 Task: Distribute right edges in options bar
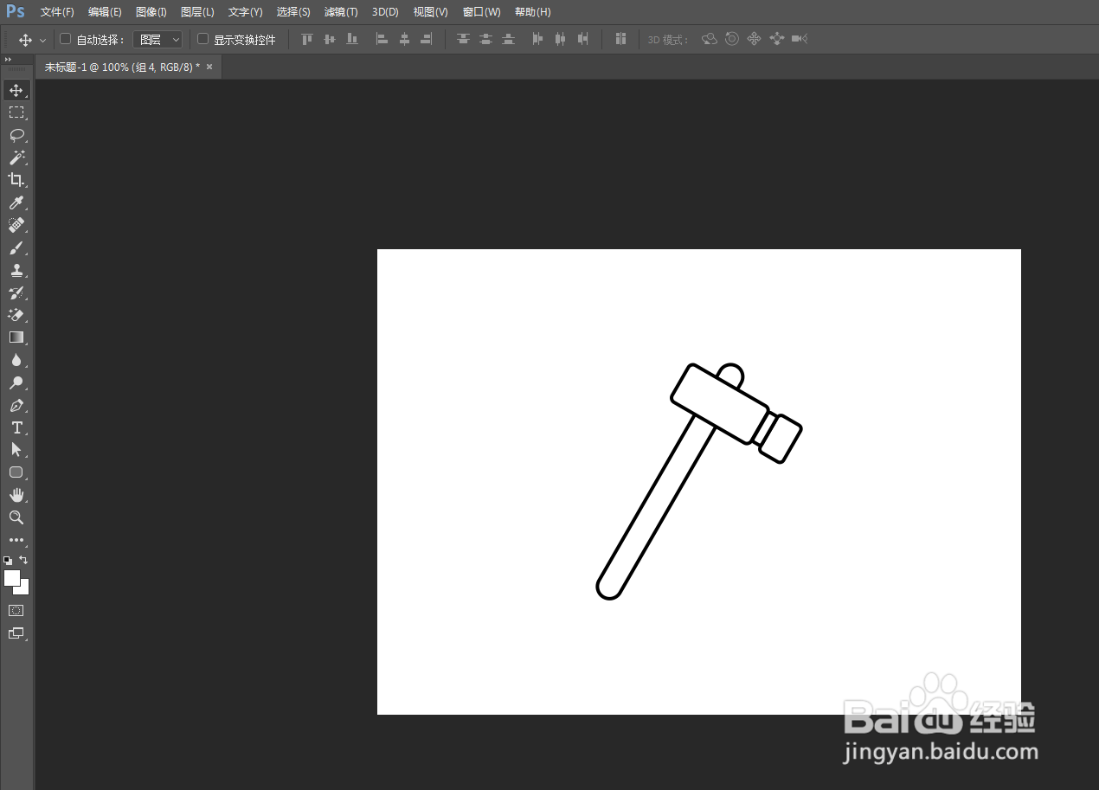pos(582,39)
